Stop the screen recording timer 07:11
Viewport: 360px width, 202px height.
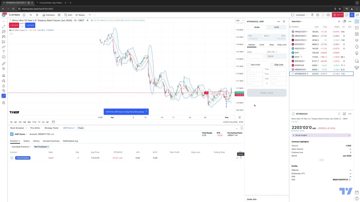click(x=337, y=15)
